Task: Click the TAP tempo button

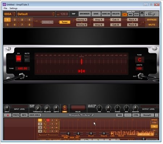Action: [x=74, y=14]
